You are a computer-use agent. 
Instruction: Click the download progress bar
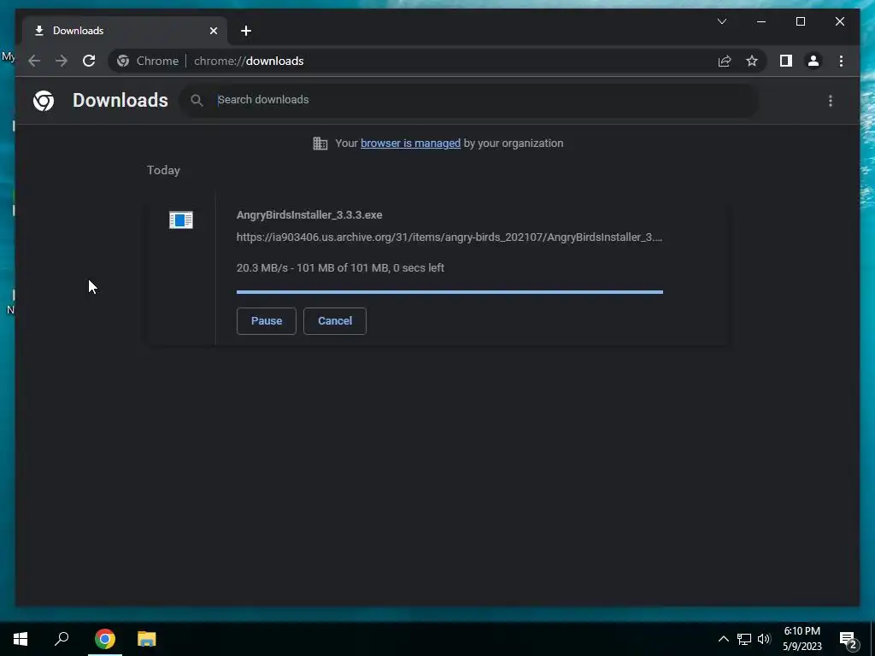[449, 292]
